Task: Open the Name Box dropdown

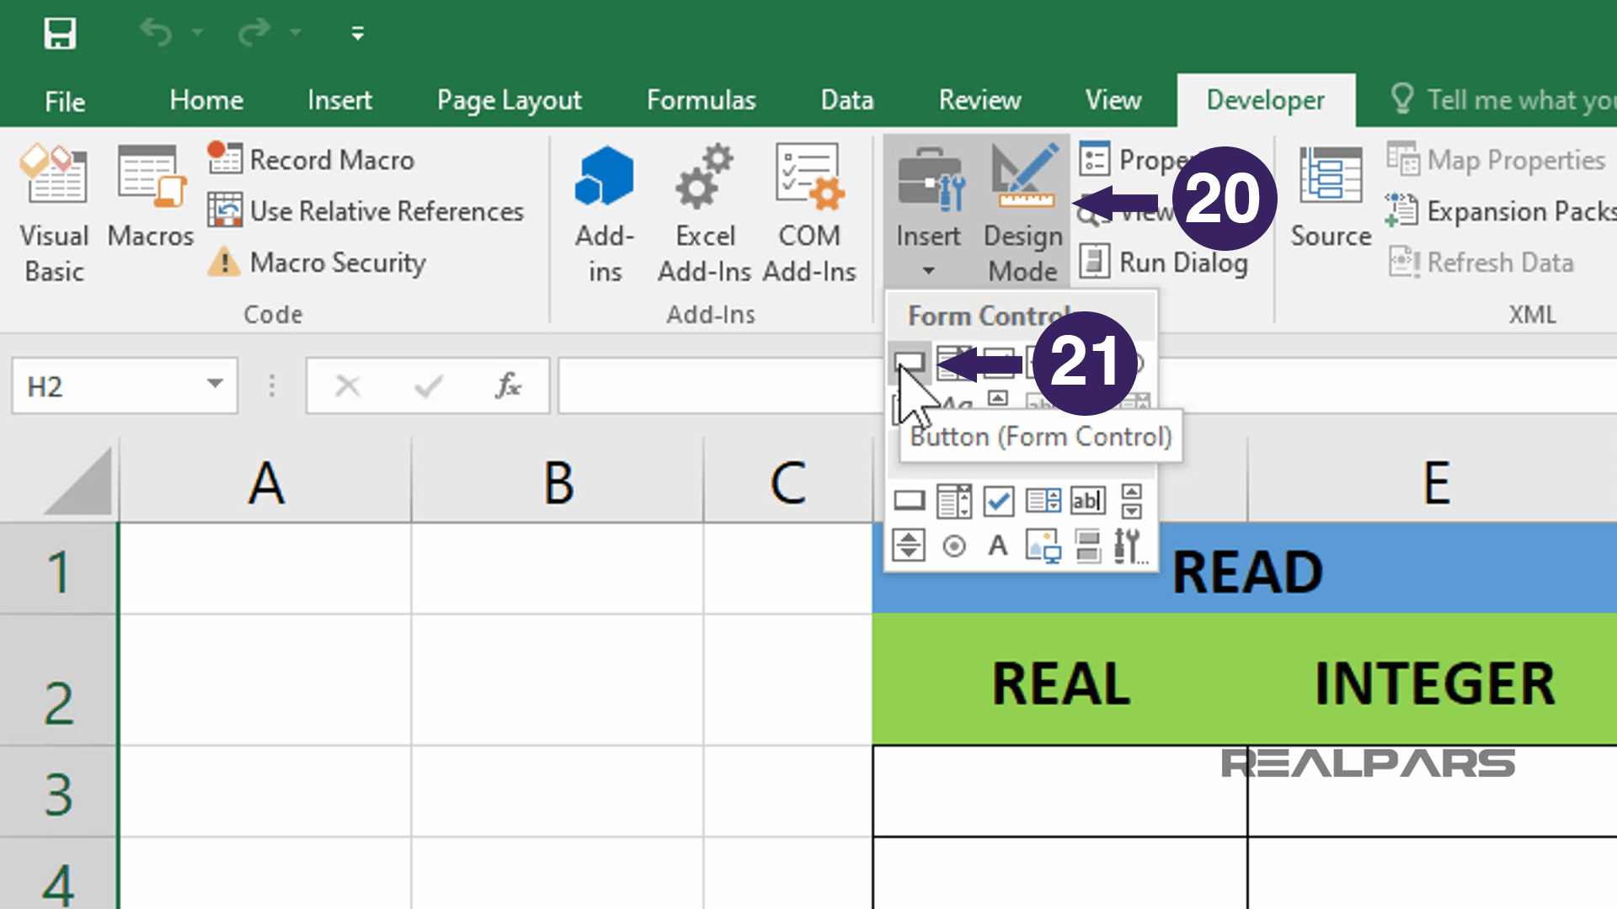Action: (214, 385)
